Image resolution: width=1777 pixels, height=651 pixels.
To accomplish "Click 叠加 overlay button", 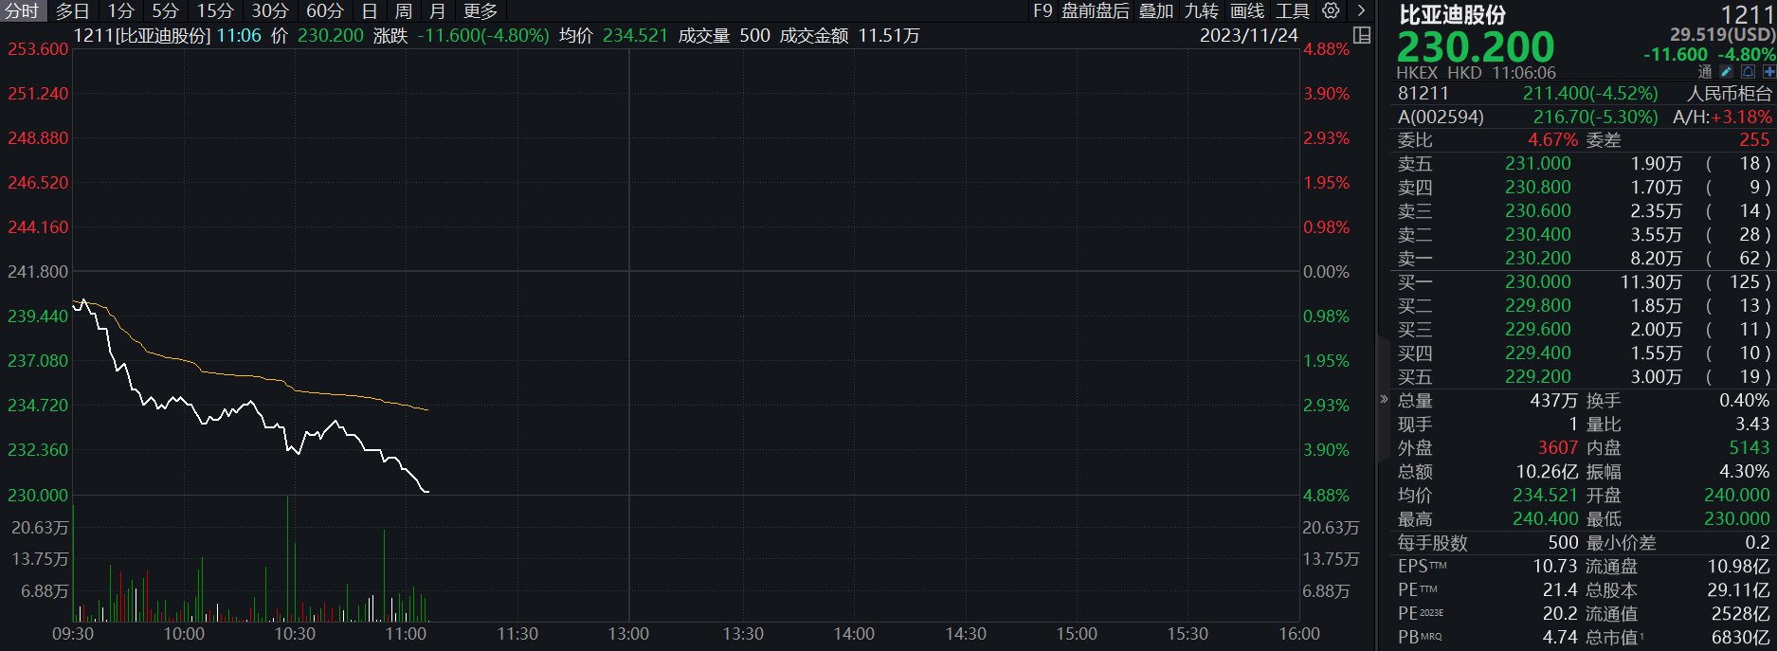I will (1156, 11).
